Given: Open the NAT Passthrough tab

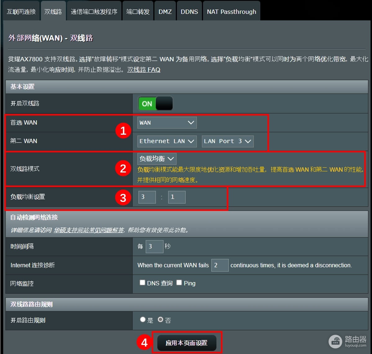Looking at the screenshot, I should (x=231, y=11).
